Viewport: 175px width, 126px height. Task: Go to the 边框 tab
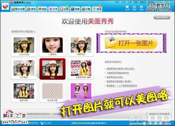(x=64, y=9)
